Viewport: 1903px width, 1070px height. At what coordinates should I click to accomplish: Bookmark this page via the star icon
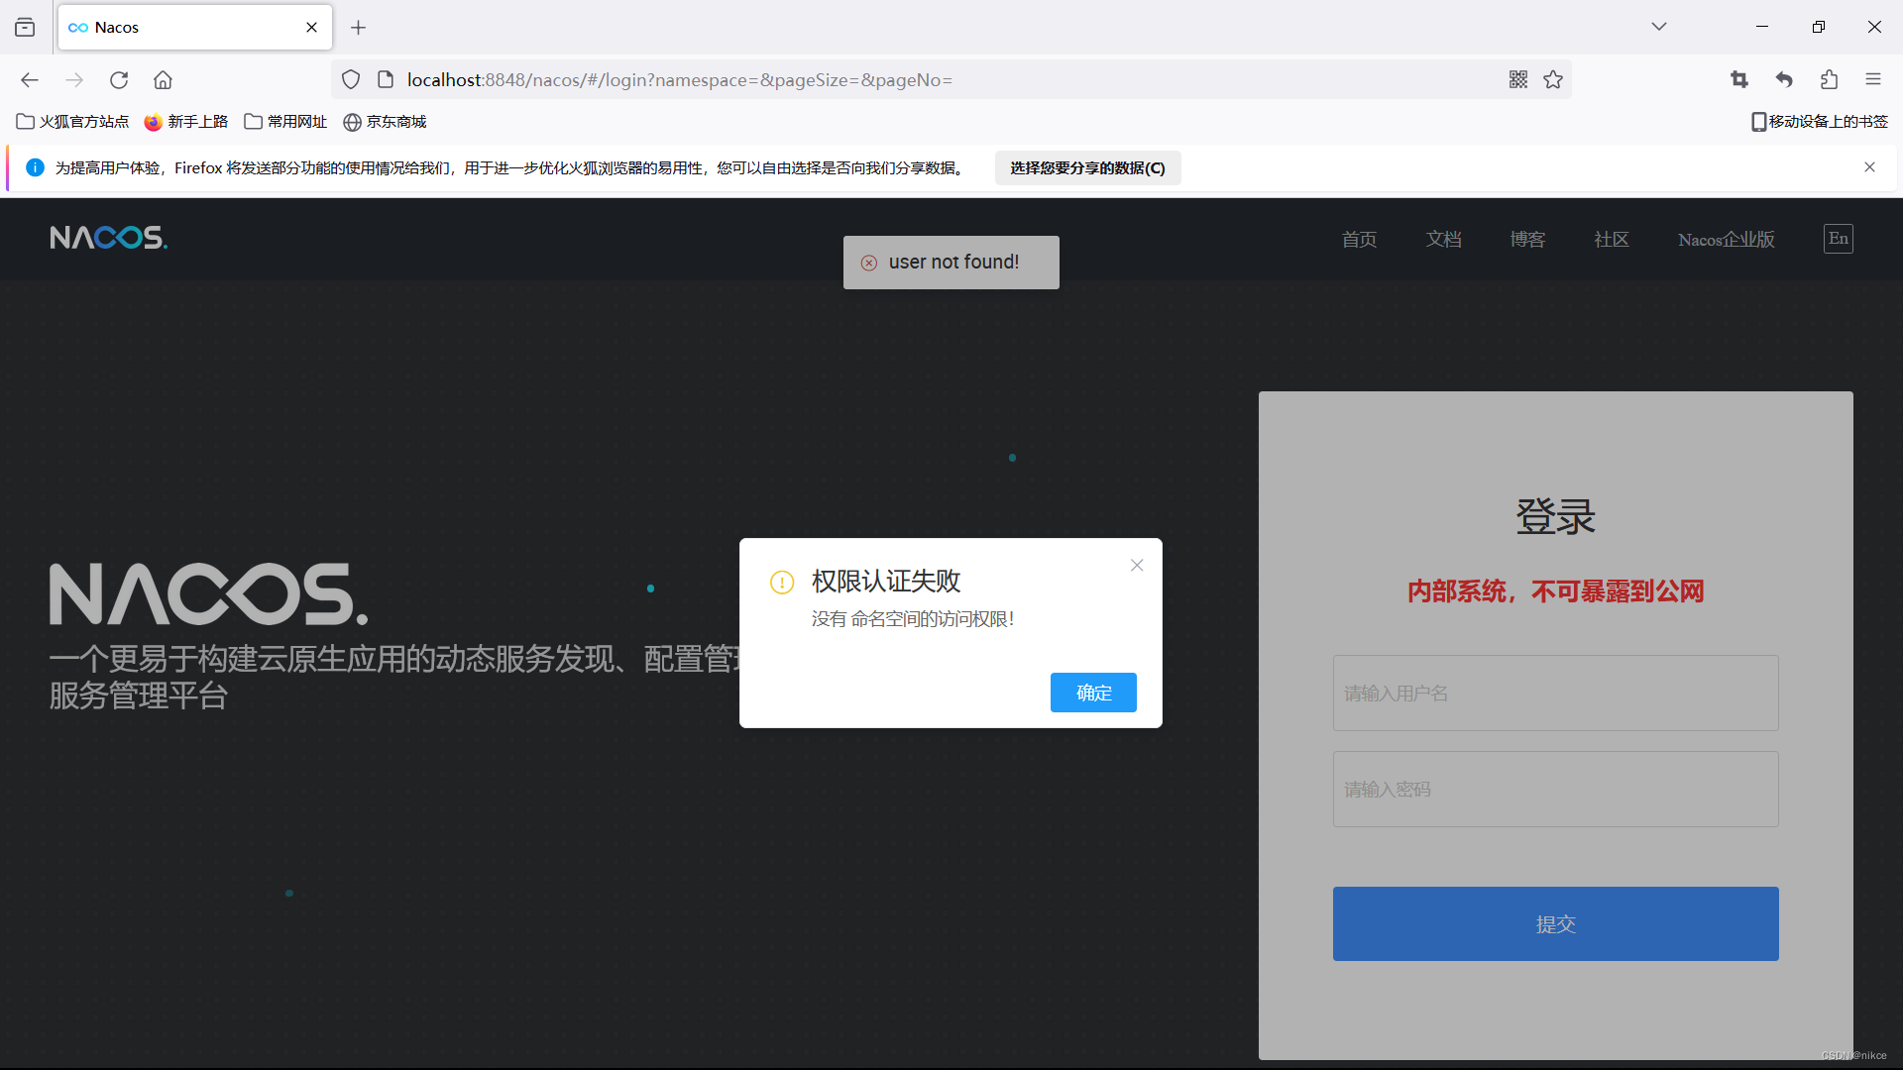point(1553,79)
